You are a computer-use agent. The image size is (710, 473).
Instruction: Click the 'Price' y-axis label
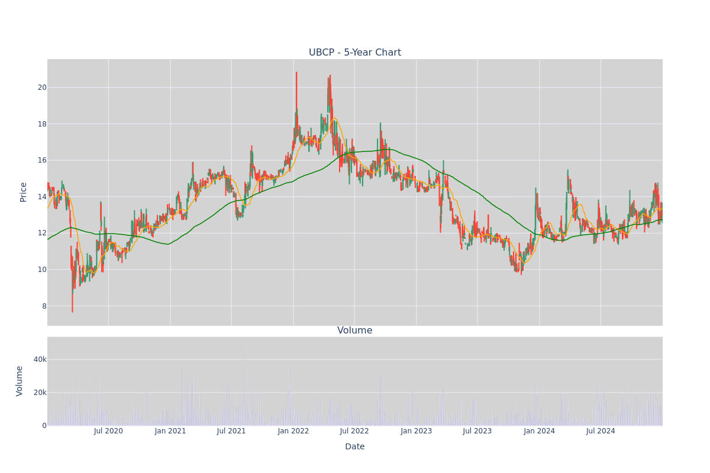point(24,192)
